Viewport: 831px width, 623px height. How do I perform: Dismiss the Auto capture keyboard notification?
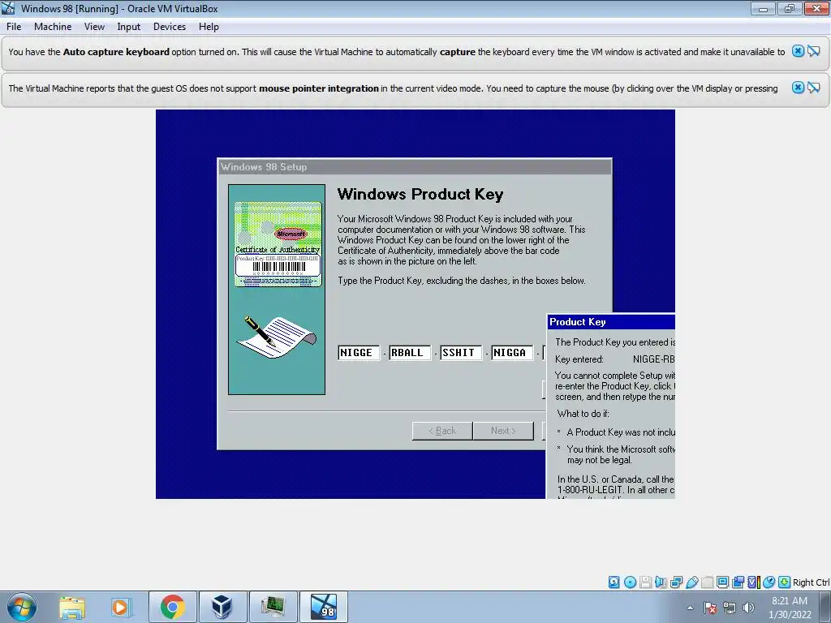coord(798,51)
